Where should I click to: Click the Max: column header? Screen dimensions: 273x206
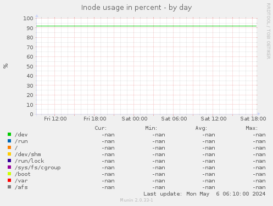point(252,128)
